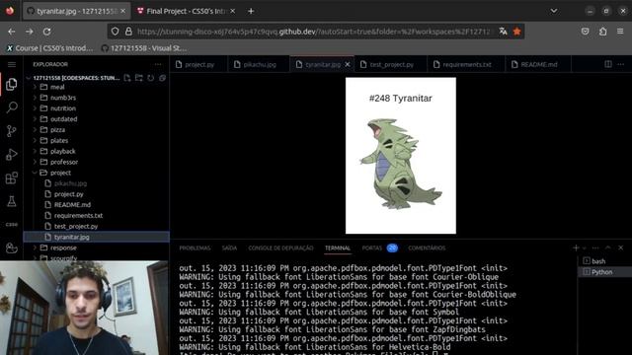Click the Tyranitar image preview
This screenshot has height=355, width=632.
tap(401, 156)
